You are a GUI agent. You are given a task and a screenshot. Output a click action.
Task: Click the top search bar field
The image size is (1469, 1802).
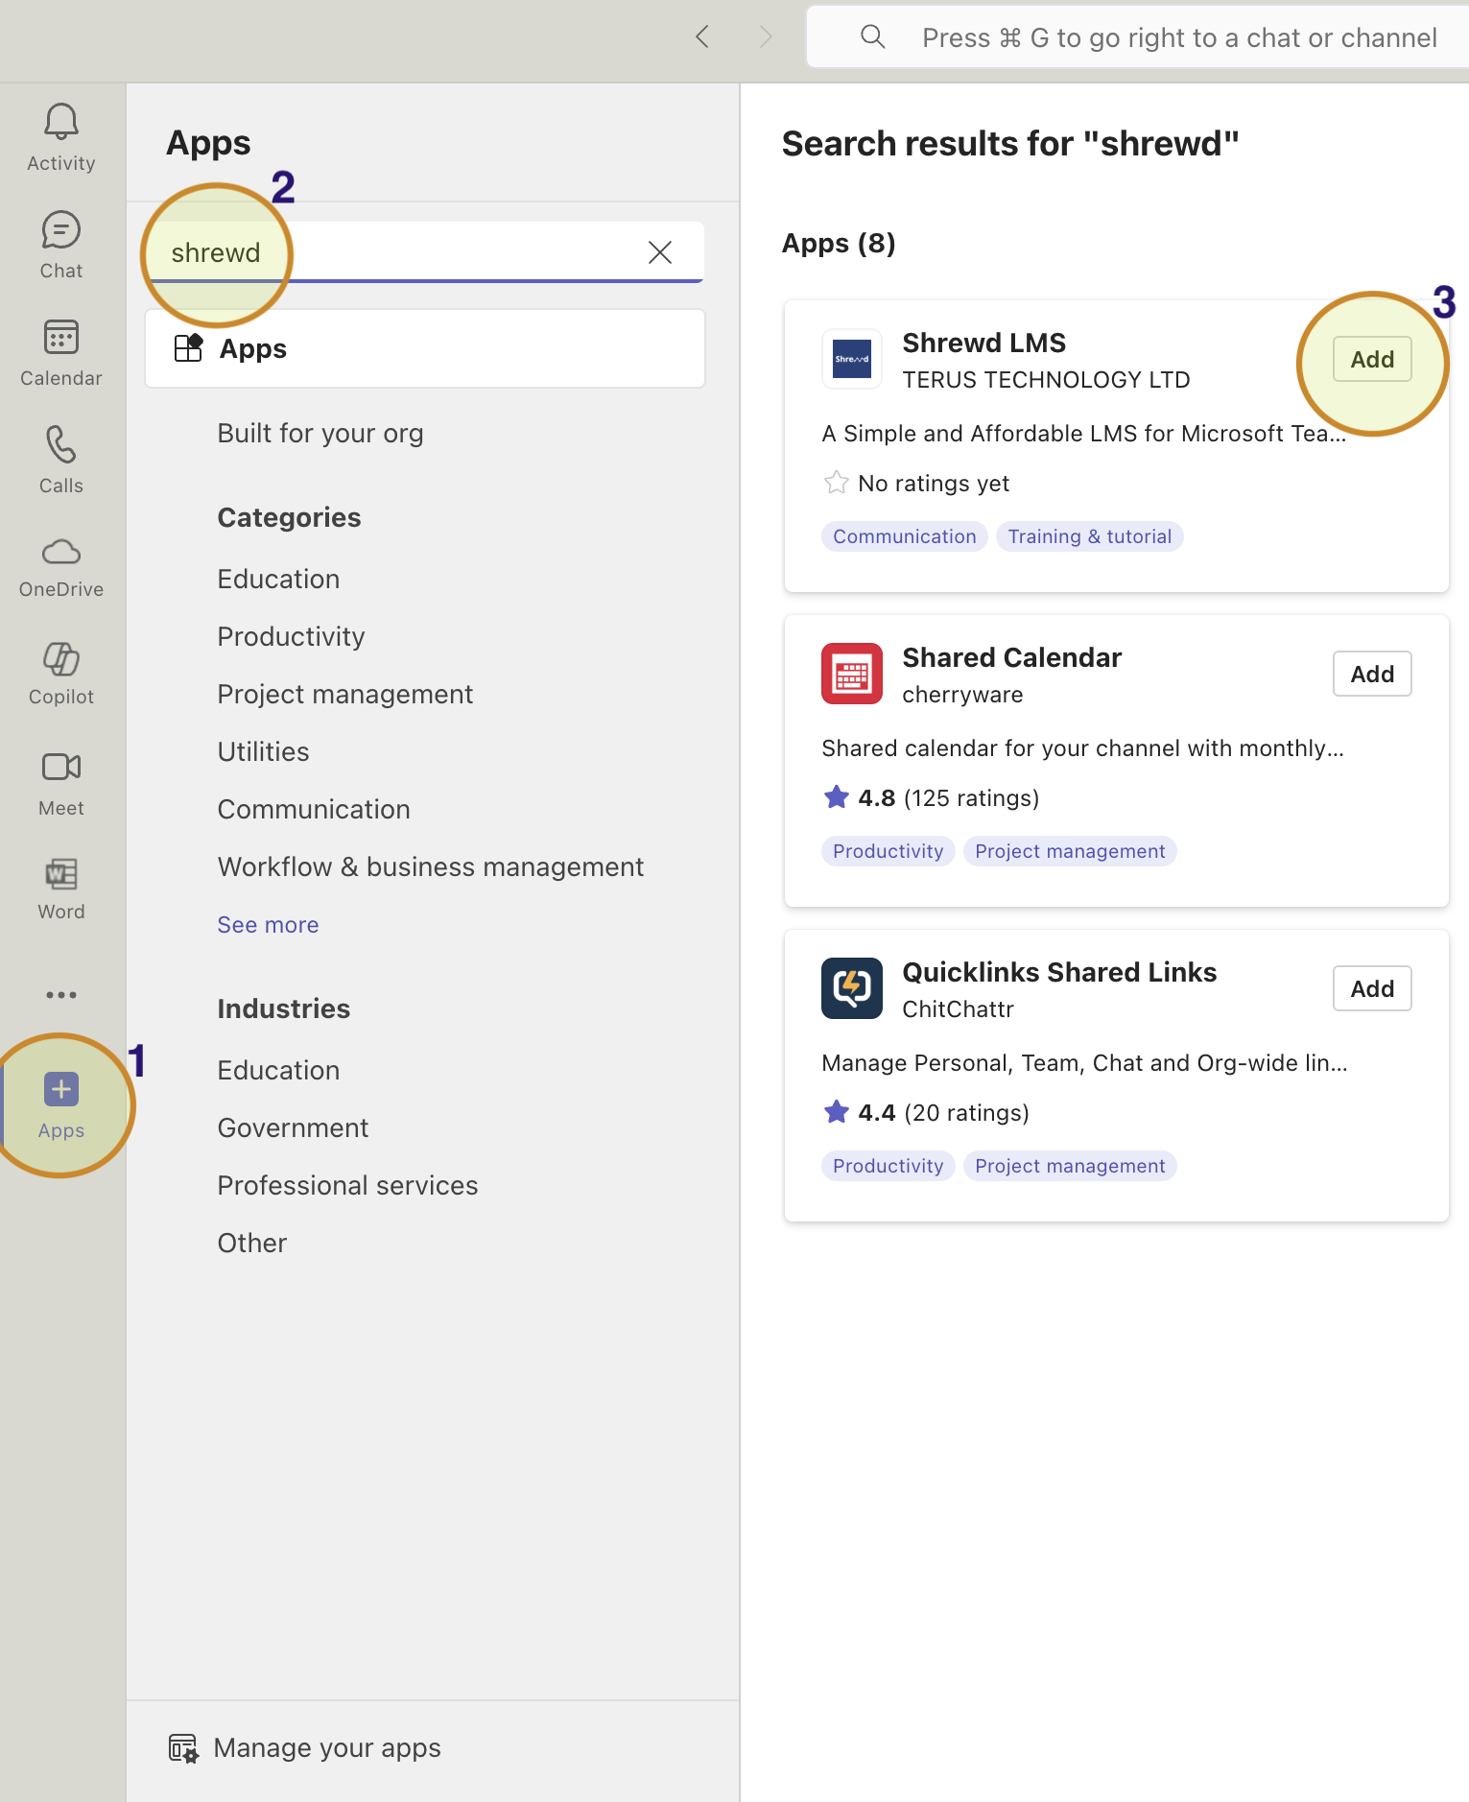(x=1151, y=37)
